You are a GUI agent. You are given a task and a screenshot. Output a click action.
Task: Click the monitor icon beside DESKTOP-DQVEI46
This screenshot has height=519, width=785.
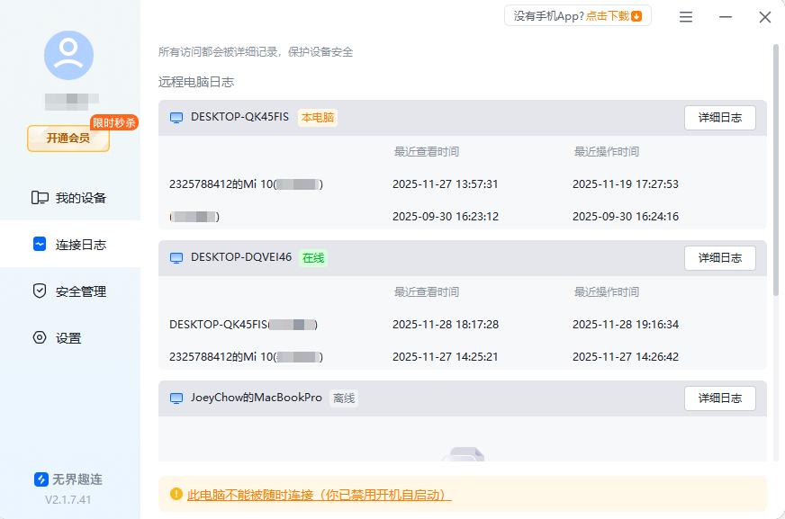click(x=176, y=257)
